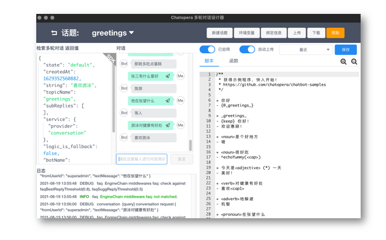Click script line 17 ^echoYummy(<cap>)
Viewport: 386px width, 240px height.
238,157
